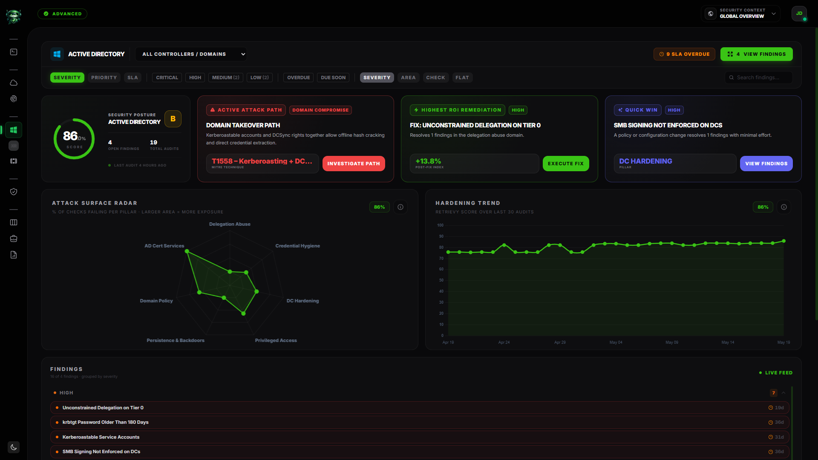Screen dimensions: 818x460
Task: Select the Windows Active Directory sidebar icon
Action: coord(14,130)
